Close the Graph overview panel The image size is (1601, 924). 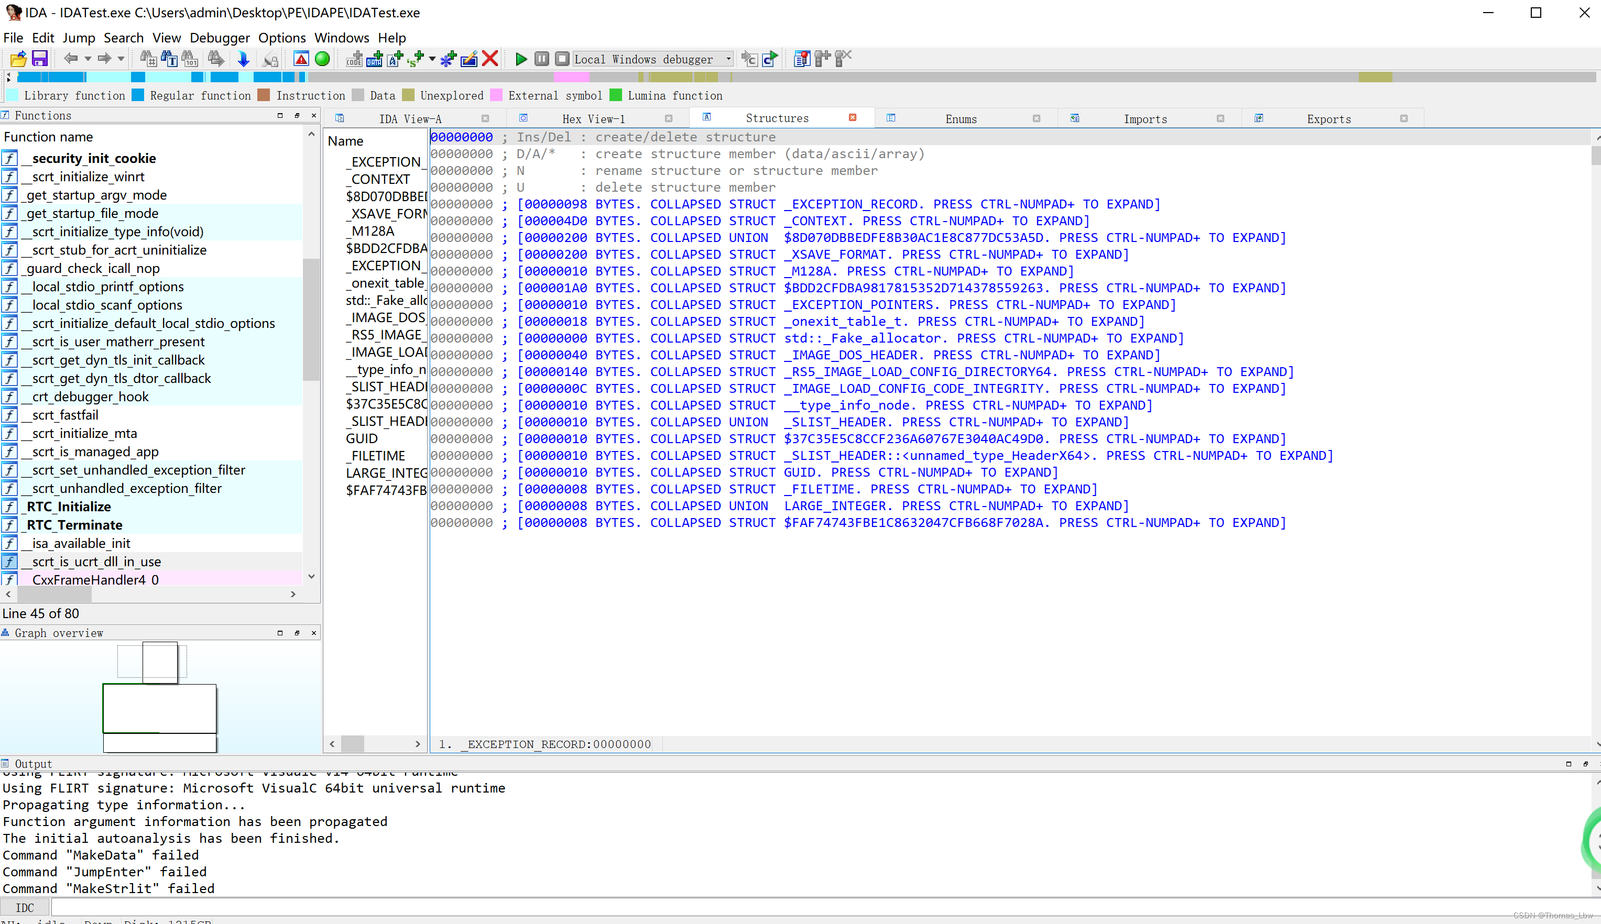point(313,633)
